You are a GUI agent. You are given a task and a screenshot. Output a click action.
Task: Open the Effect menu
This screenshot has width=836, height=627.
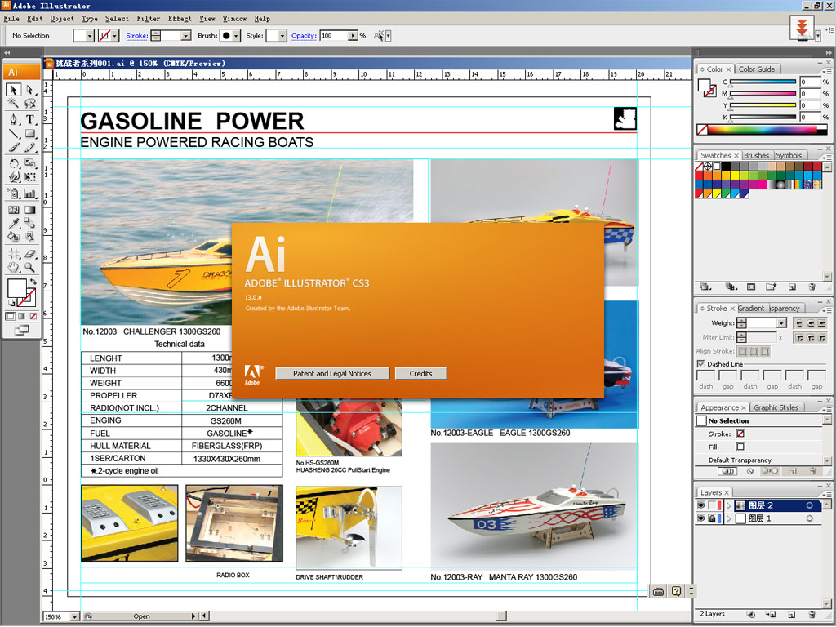(x=180, y=19)
